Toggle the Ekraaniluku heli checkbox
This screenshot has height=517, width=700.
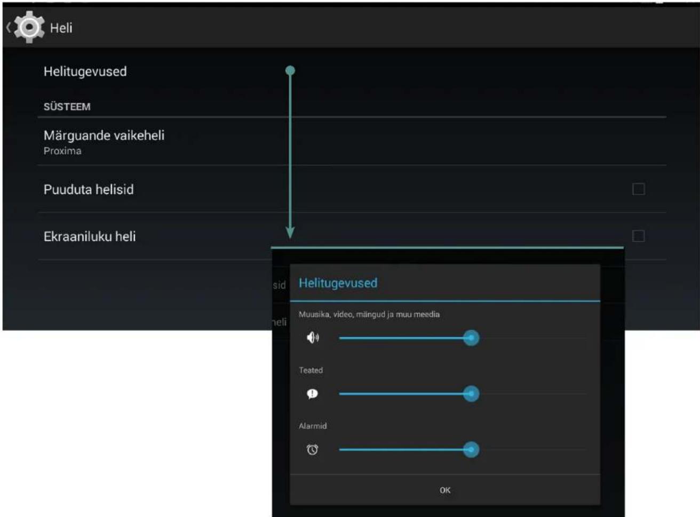638,236
